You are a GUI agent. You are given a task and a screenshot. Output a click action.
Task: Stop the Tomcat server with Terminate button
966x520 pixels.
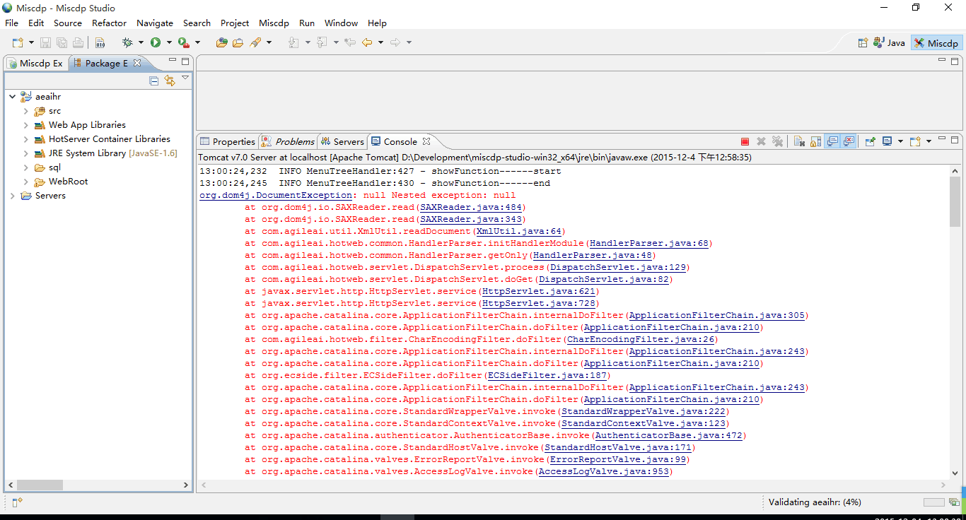tap(745, 141)
